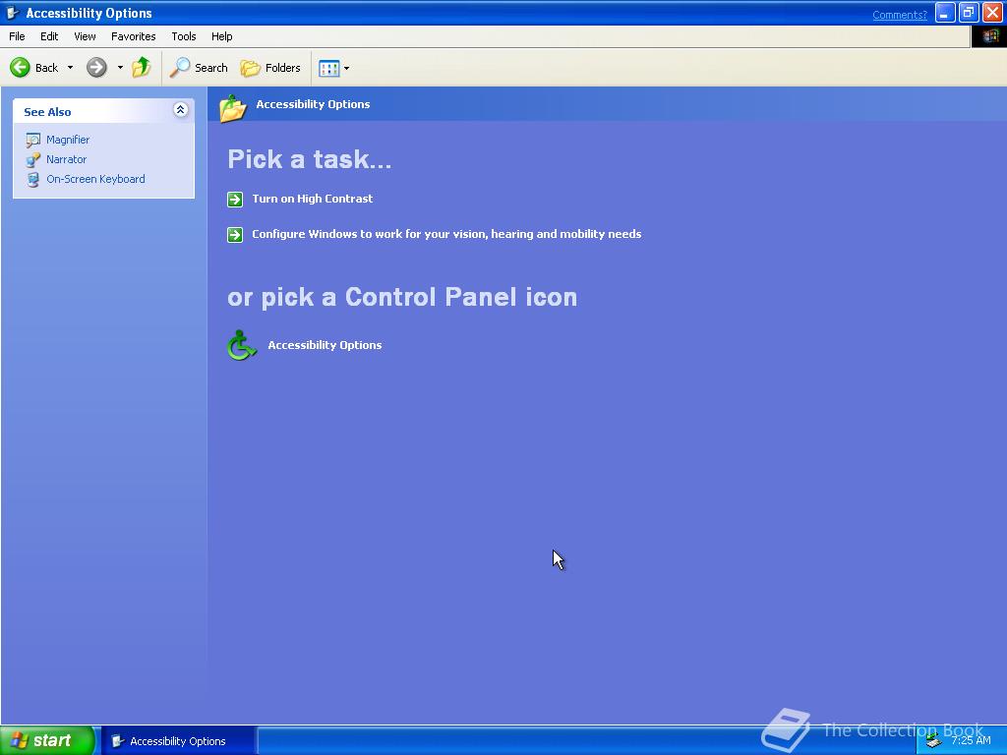Viewport: 1007px width, 755px height.
Task: Select Accessibility Options taskbar button
Action: (x=179, y=741)
